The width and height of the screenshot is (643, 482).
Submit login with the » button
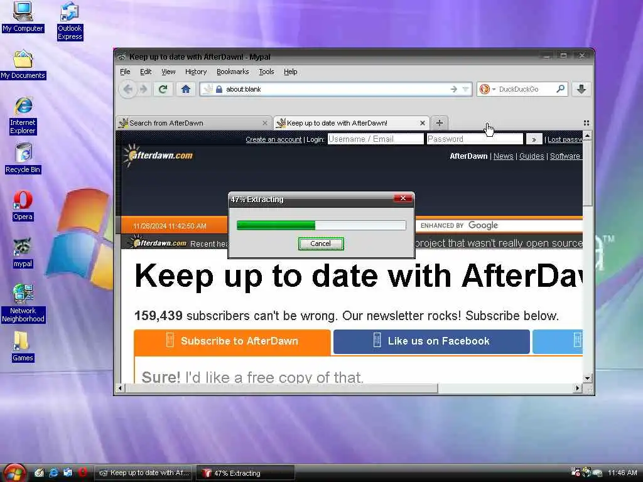(x=534, y=139)
